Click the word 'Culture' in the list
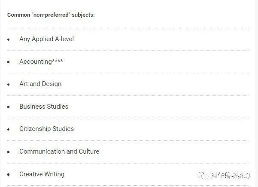This screenshot has width=258, height=187. [x=89, y=151]
